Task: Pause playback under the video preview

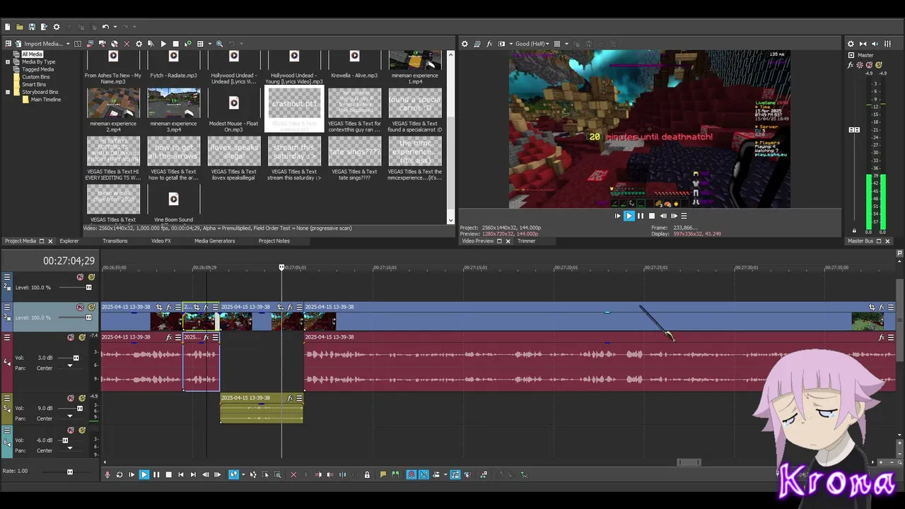Action: tap(641, 216)
